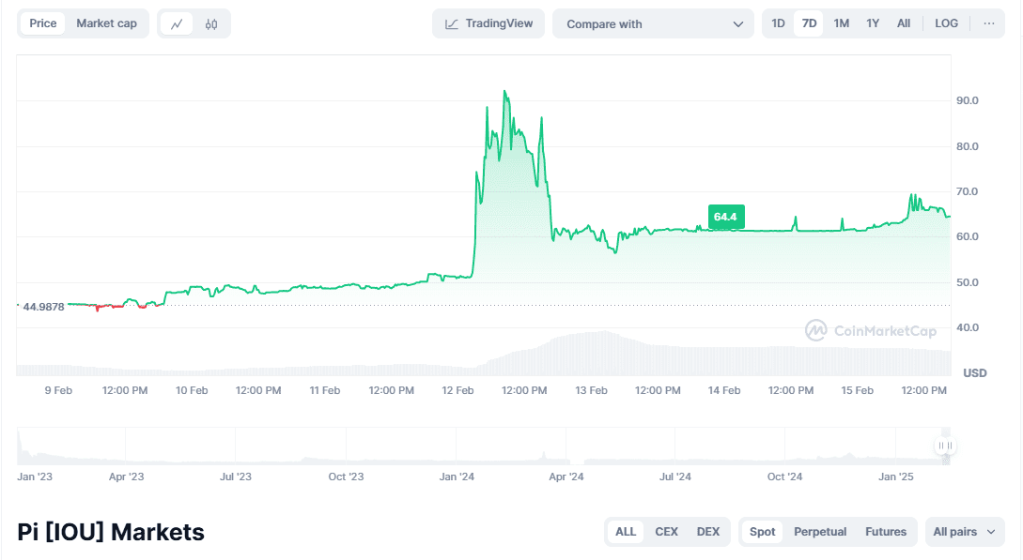Select Spot market type
This screenshot has width=1023, height=560.
(x=762, y=531)
